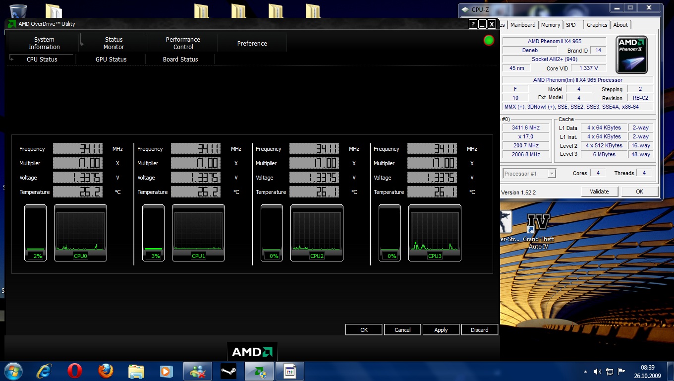Open the Action Center flag icon

coord(621,372)
